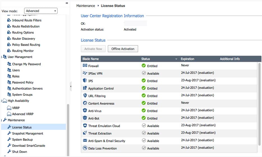This screenshot has width=262, height=157.
Task: Click the Anti-Bot blade icon
Action: (85, 118)
